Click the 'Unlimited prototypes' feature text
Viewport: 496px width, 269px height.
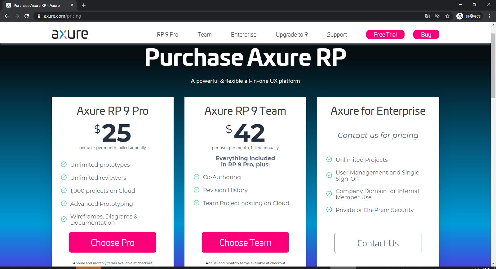[x=100, y=165]
